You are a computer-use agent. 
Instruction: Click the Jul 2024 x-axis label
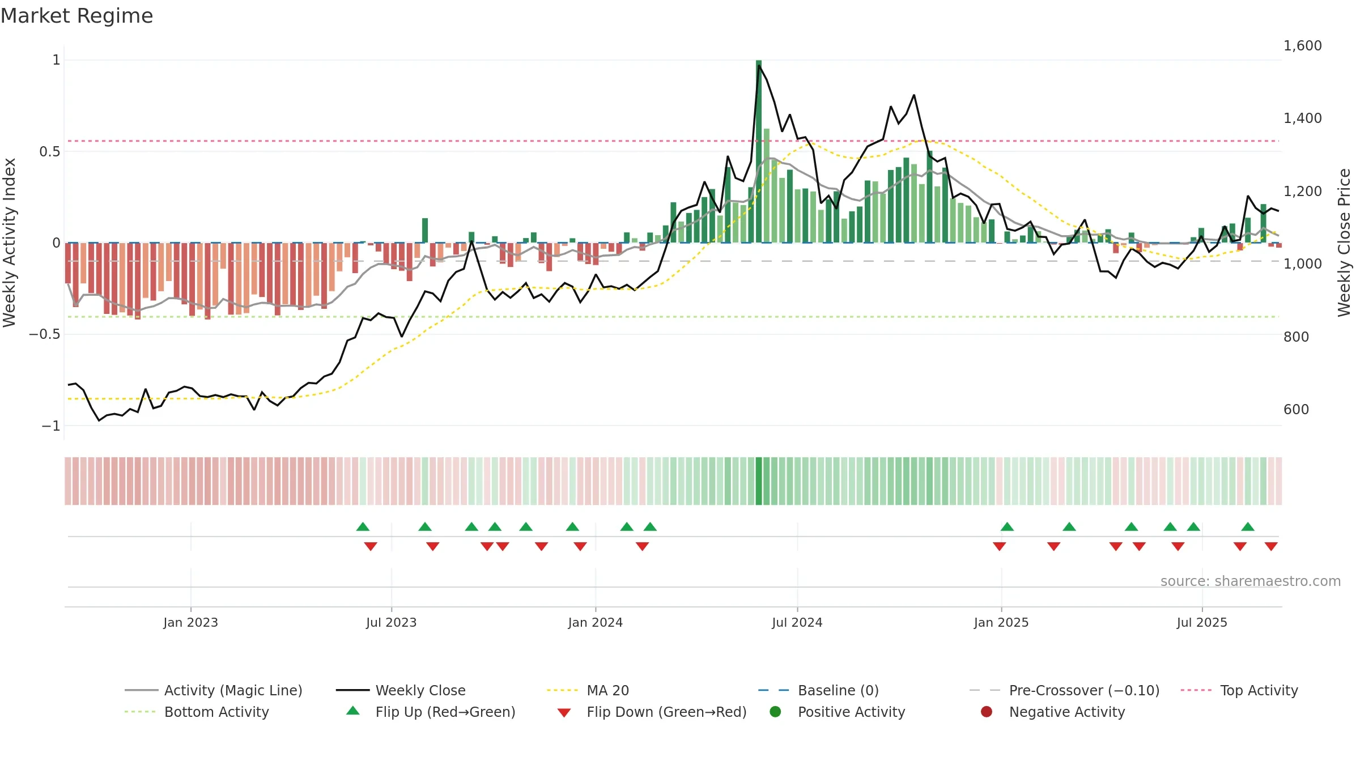797,622
